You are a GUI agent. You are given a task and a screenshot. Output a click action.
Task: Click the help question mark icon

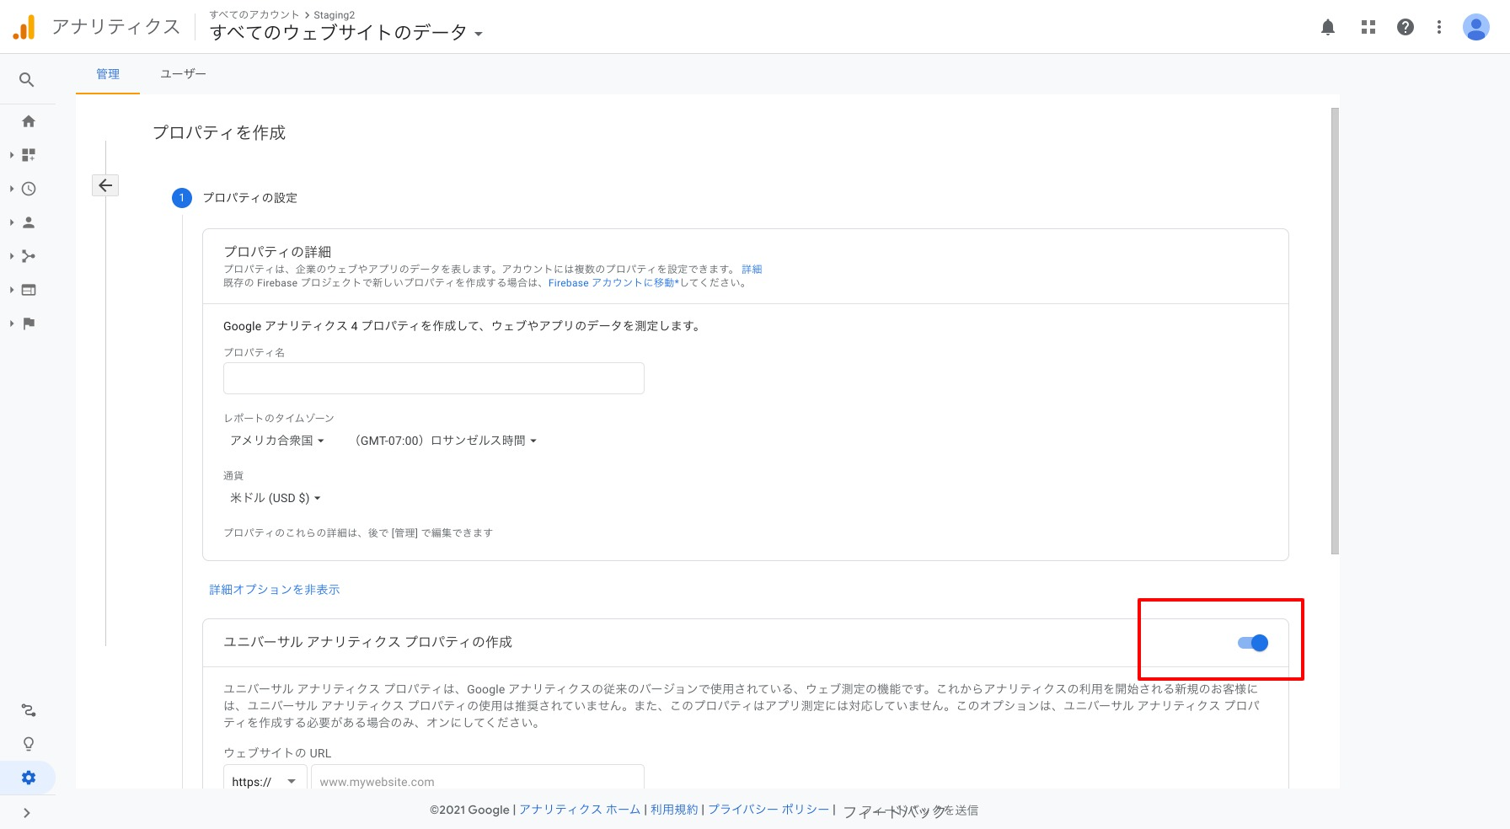[x=1406, y=28]
